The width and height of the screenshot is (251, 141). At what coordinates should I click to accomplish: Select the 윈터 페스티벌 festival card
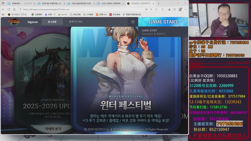coord(126,80)
